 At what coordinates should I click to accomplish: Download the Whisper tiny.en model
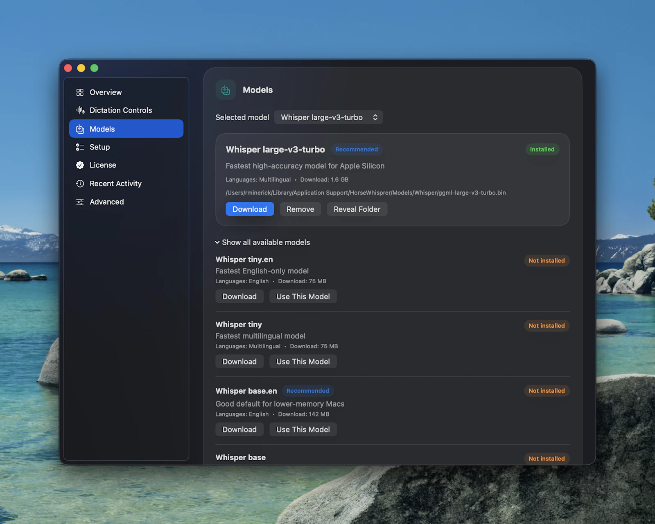click(x=239, y=297)
